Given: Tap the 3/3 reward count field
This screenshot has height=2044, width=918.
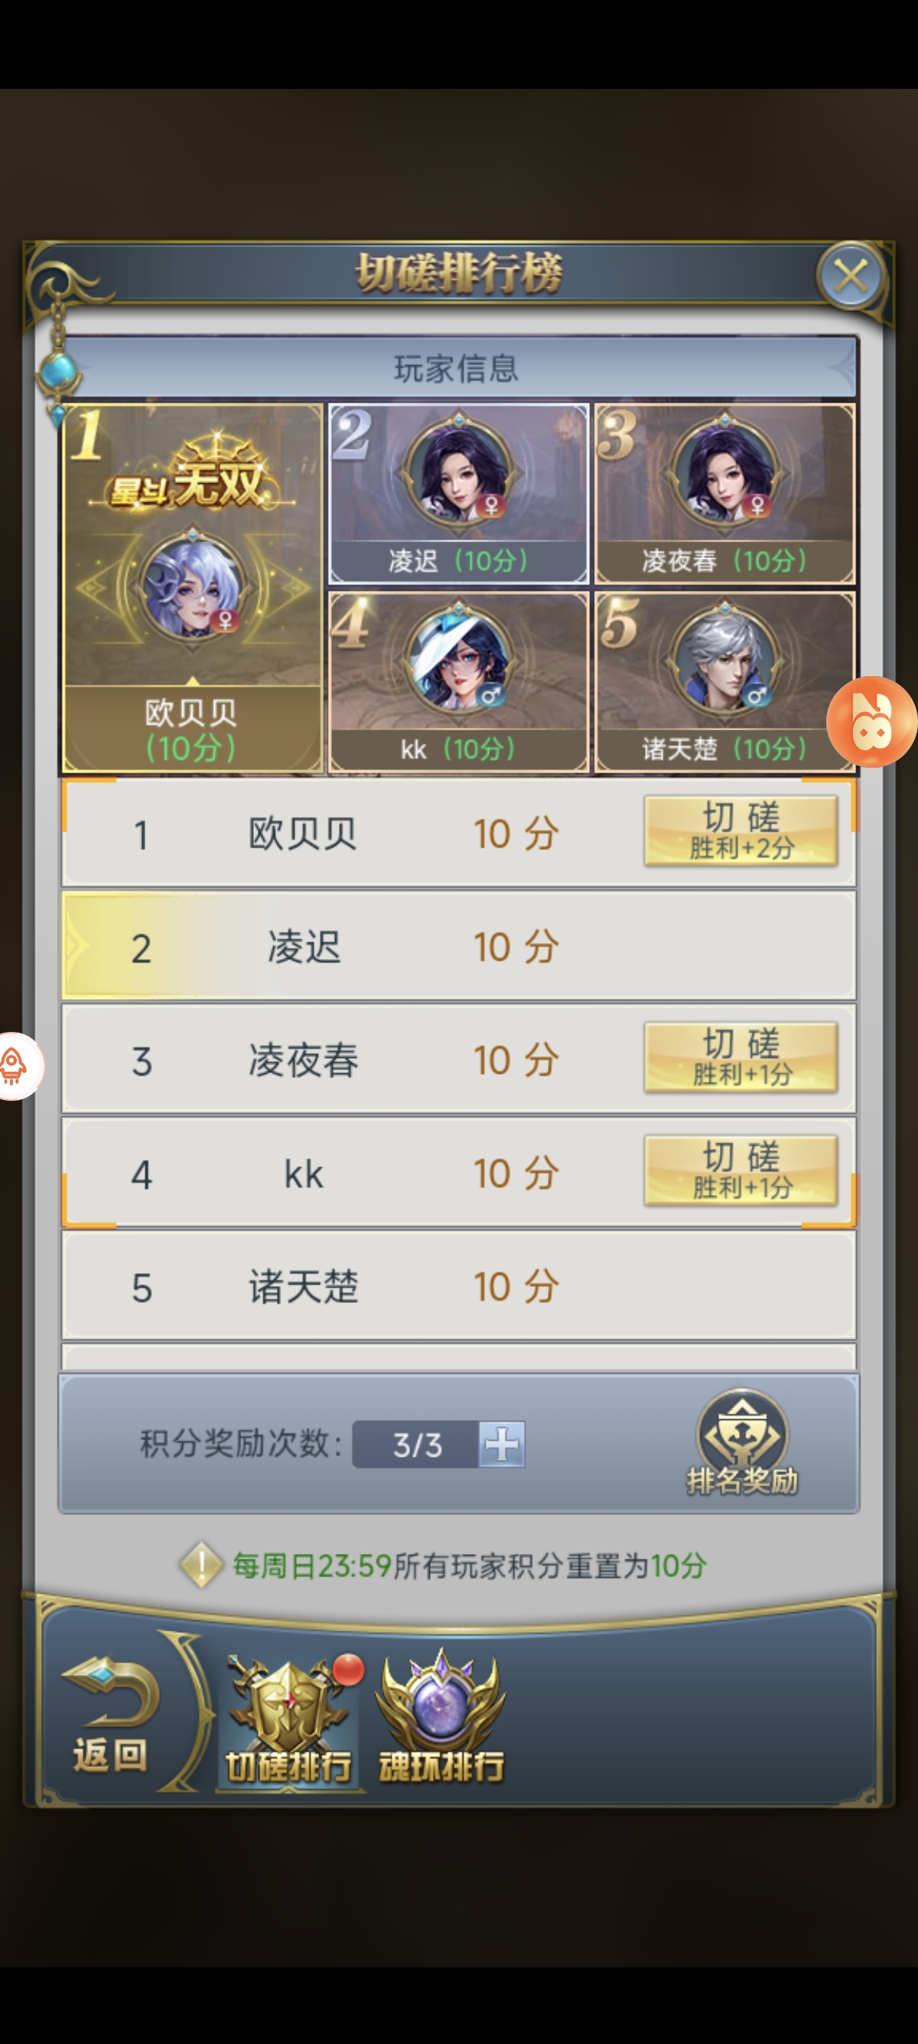Looking at the screenshot, I should (x=416, y=1444).
